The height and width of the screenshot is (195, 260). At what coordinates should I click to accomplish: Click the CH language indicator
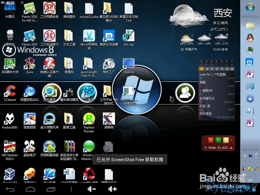pos(245,156)
